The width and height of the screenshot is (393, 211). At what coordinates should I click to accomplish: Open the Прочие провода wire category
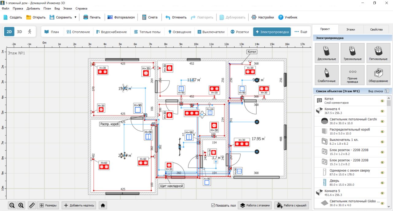(352, 75)
